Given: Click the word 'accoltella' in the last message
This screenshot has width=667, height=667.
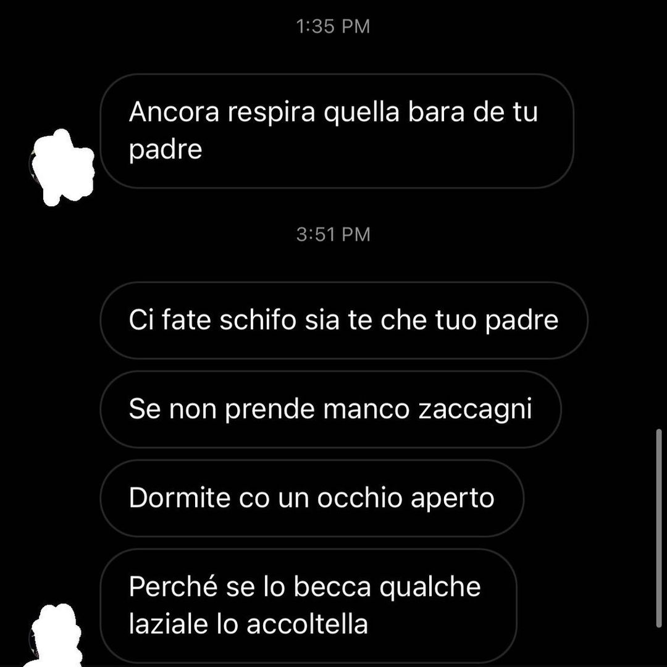Looking at the screenshot, I should click(x=307, y=624).
